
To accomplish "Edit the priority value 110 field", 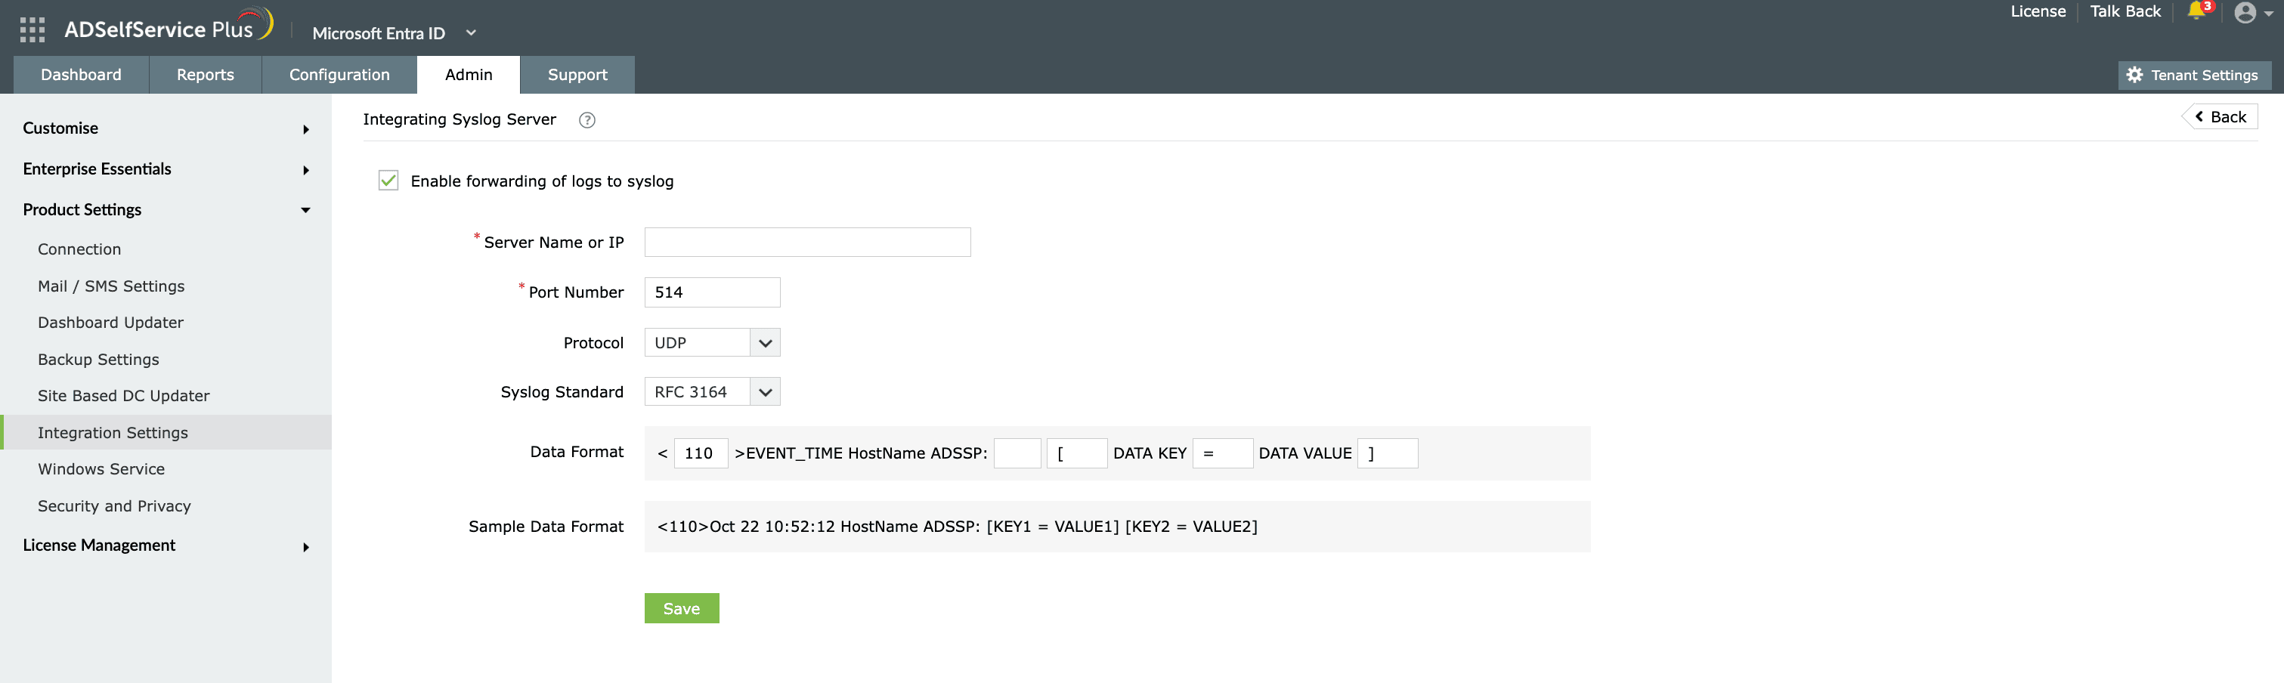I will click(x=701, y=453).
